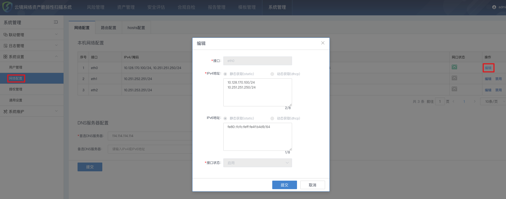Open the 安全评估 top menu
The width and height of the screenshot is (506, 199).
[156, 7]
